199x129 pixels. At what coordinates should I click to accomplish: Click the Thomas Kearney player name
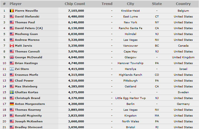coord(28,110)
